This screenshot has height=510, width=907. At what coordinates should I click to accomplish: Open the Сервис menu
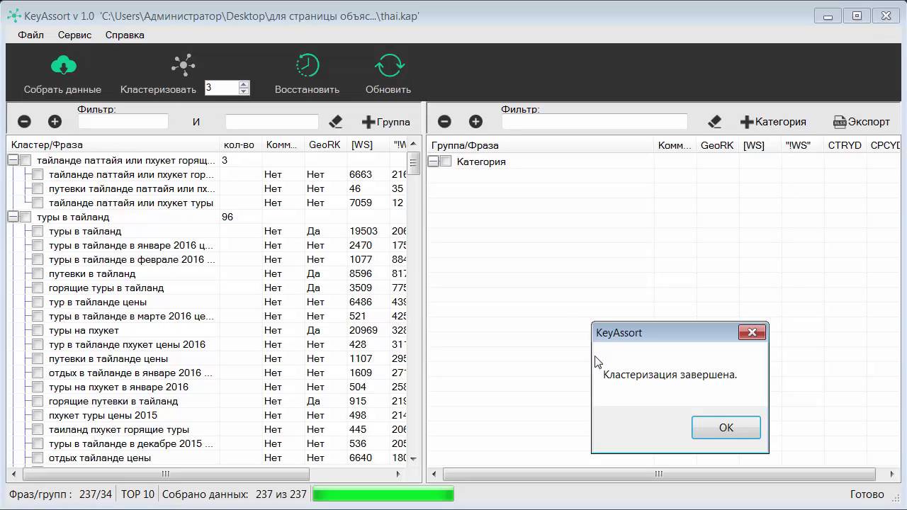(x=74, y=35)
